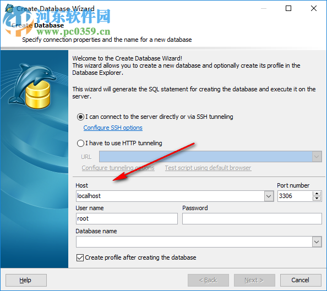327x291 pixels.
Task: Click the wizard title bar app icon
Action: click(x=9, y=8)
